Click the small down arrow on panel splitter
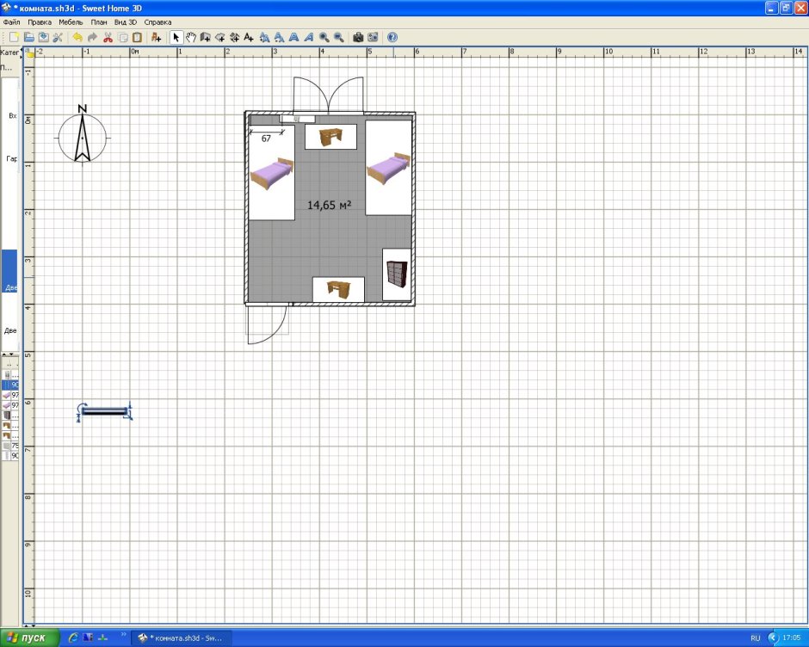 pyautogui.click(x=11, y=354)
